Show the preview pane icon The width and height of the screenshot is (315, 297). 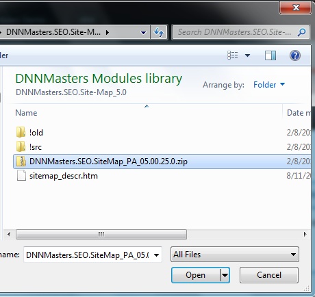(x=270, y=55)
